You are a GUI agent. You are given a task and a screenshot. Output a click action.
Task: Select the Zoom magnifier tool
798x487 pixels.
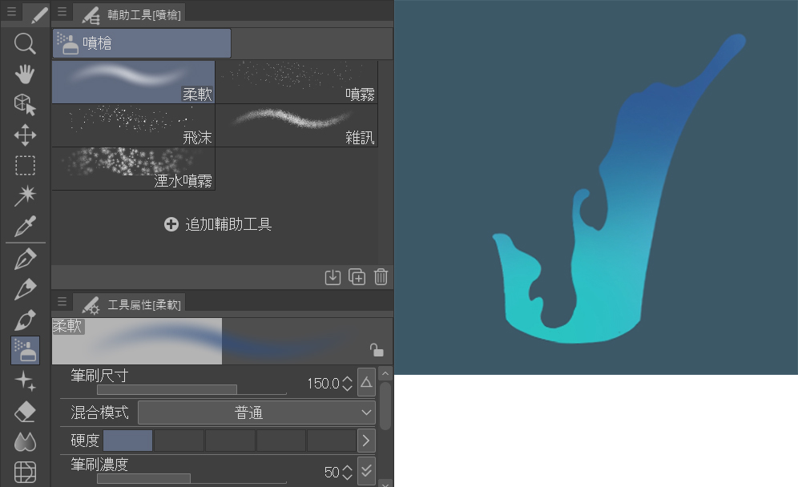pos(25,43)
